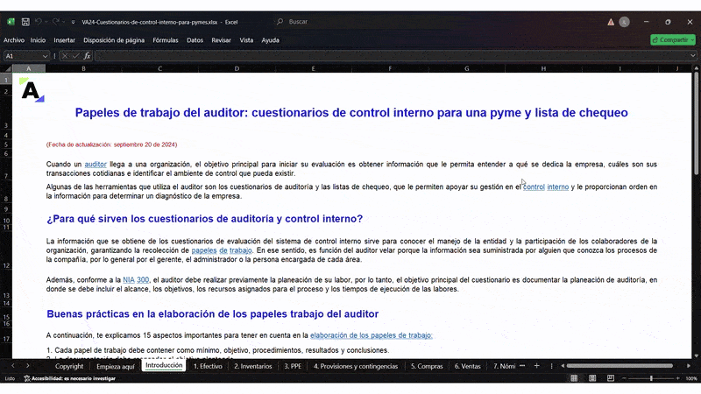Click the Undo arrow icon
The height and width of the screenshot is (394, 701).
pos(40,22)
